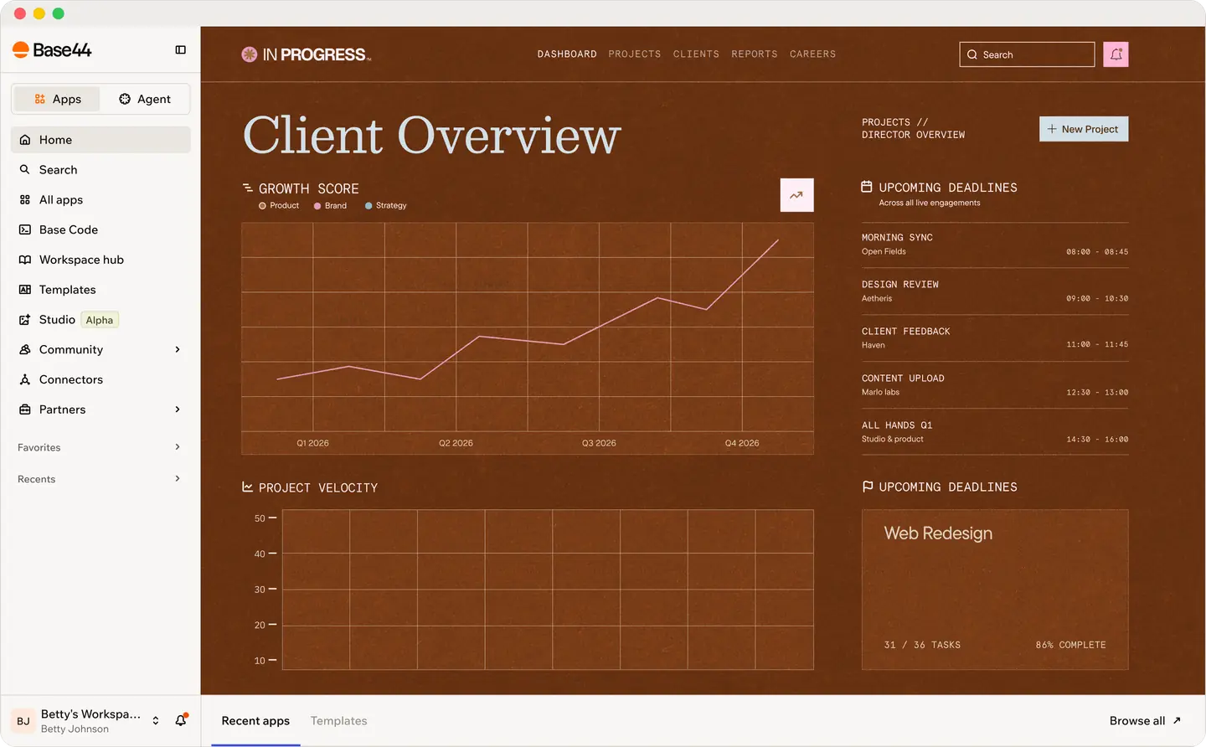Open the Clients nav item
Screen dimensions: 1206x747
tap(696, 54)
